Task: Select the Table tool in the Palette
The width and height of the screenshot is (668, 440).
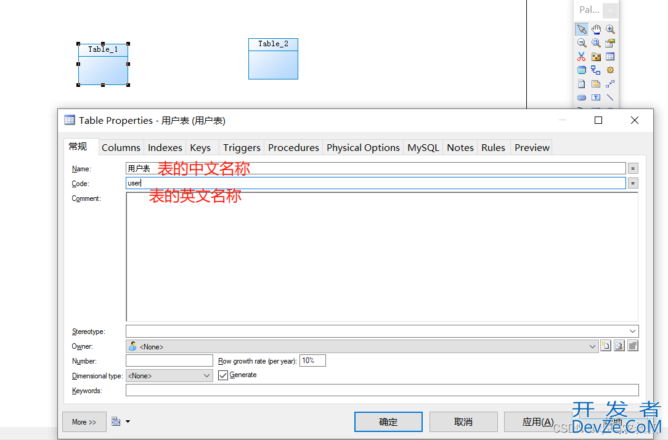Action: tap(610, 57)
